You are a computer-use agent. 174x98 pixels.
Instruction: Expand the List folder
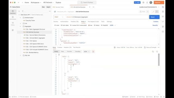(20, 23)
